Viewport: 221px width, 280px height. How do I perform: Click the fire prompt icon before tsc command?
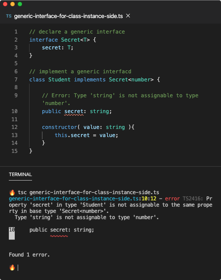12,192
